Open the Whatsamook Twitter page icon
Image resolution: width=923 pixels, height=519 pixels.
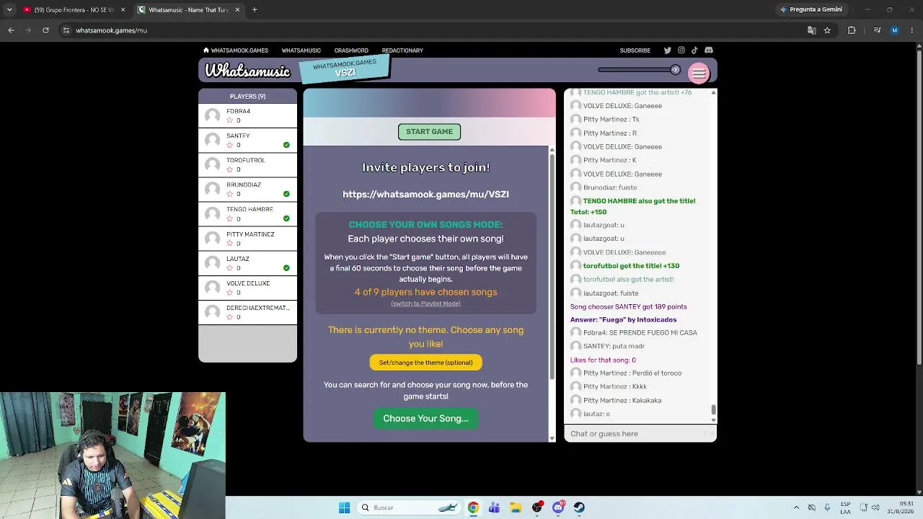[x=667, y=50]
